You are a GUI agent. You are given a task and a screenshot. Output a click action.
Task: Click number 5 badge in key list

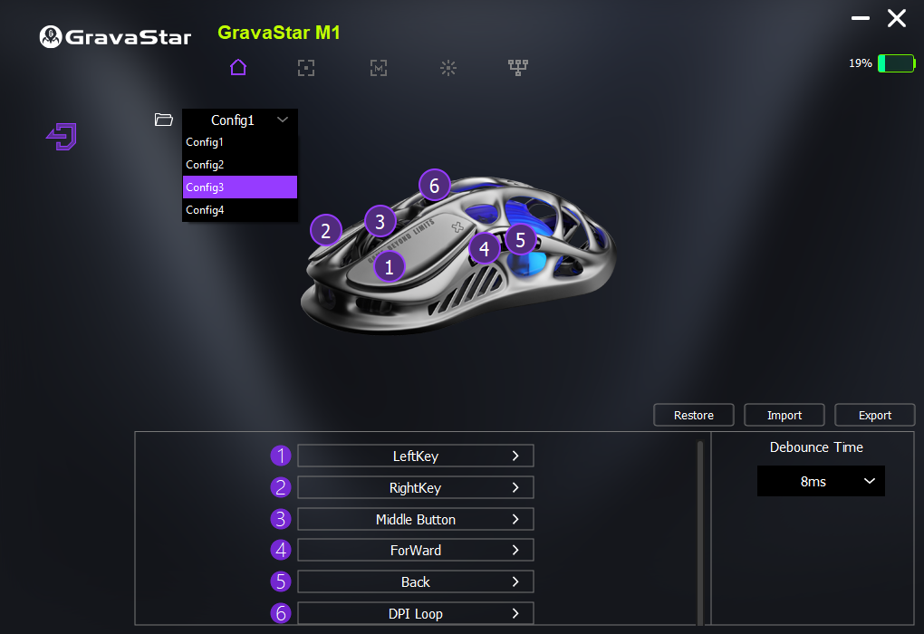281,581
